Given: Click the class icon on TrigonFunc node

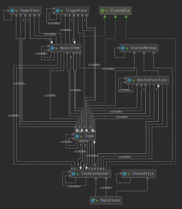Looking at the screenshot, I should point(58,11).
